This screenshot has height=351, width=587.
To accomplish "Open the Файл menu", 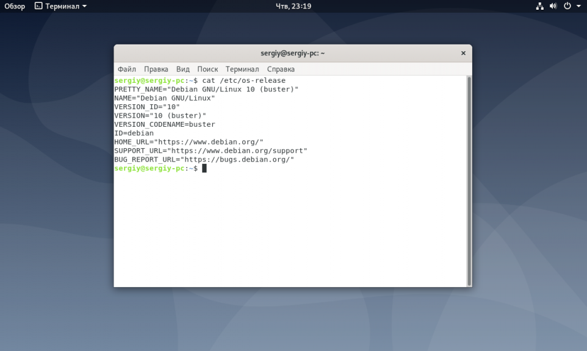I will (x=127, y=69).
